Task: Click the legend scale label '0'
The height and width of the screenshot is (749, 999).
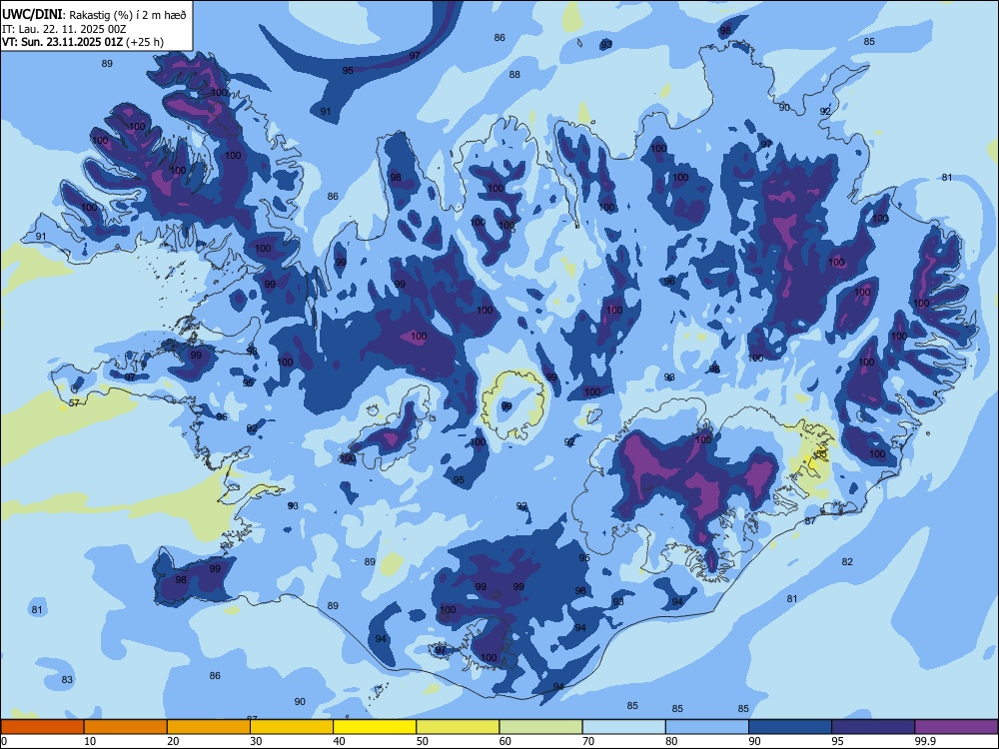Action: pyautogui.click(x=4, y=741)
